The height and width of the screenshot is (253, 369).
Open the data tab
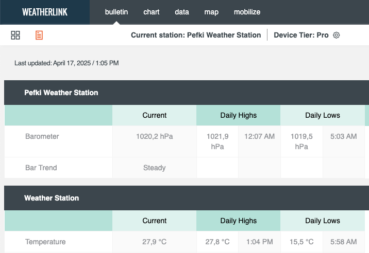point(182,12)
